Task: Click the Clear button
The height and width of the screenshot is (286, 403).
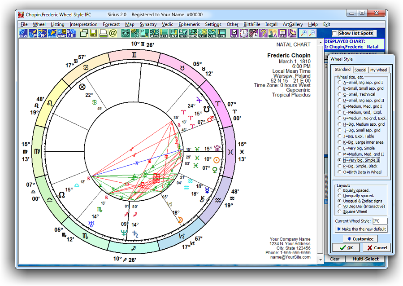Action: point(334,259)
